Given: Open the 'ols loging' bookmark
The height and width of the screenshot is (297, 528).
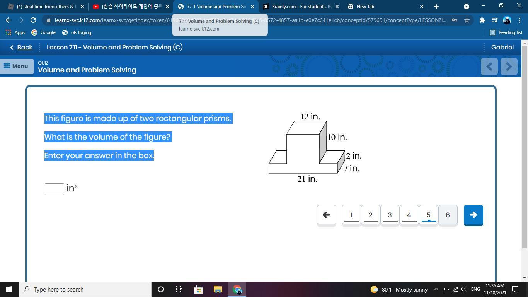Looking at the screenshot, I should (77, 32).
